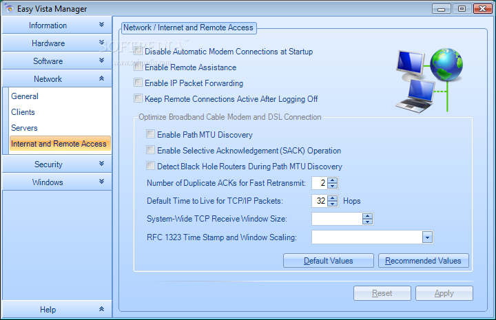Click the TCP Receive Window Size field

pos(337,219)
